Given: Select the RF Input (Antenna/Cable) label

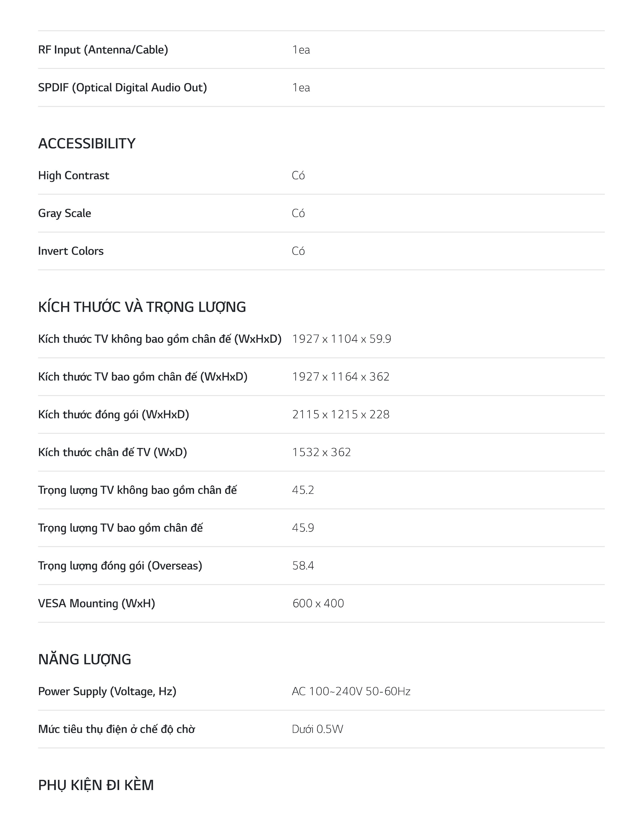Looking at the screenshot, I should [x=103, y=50].
